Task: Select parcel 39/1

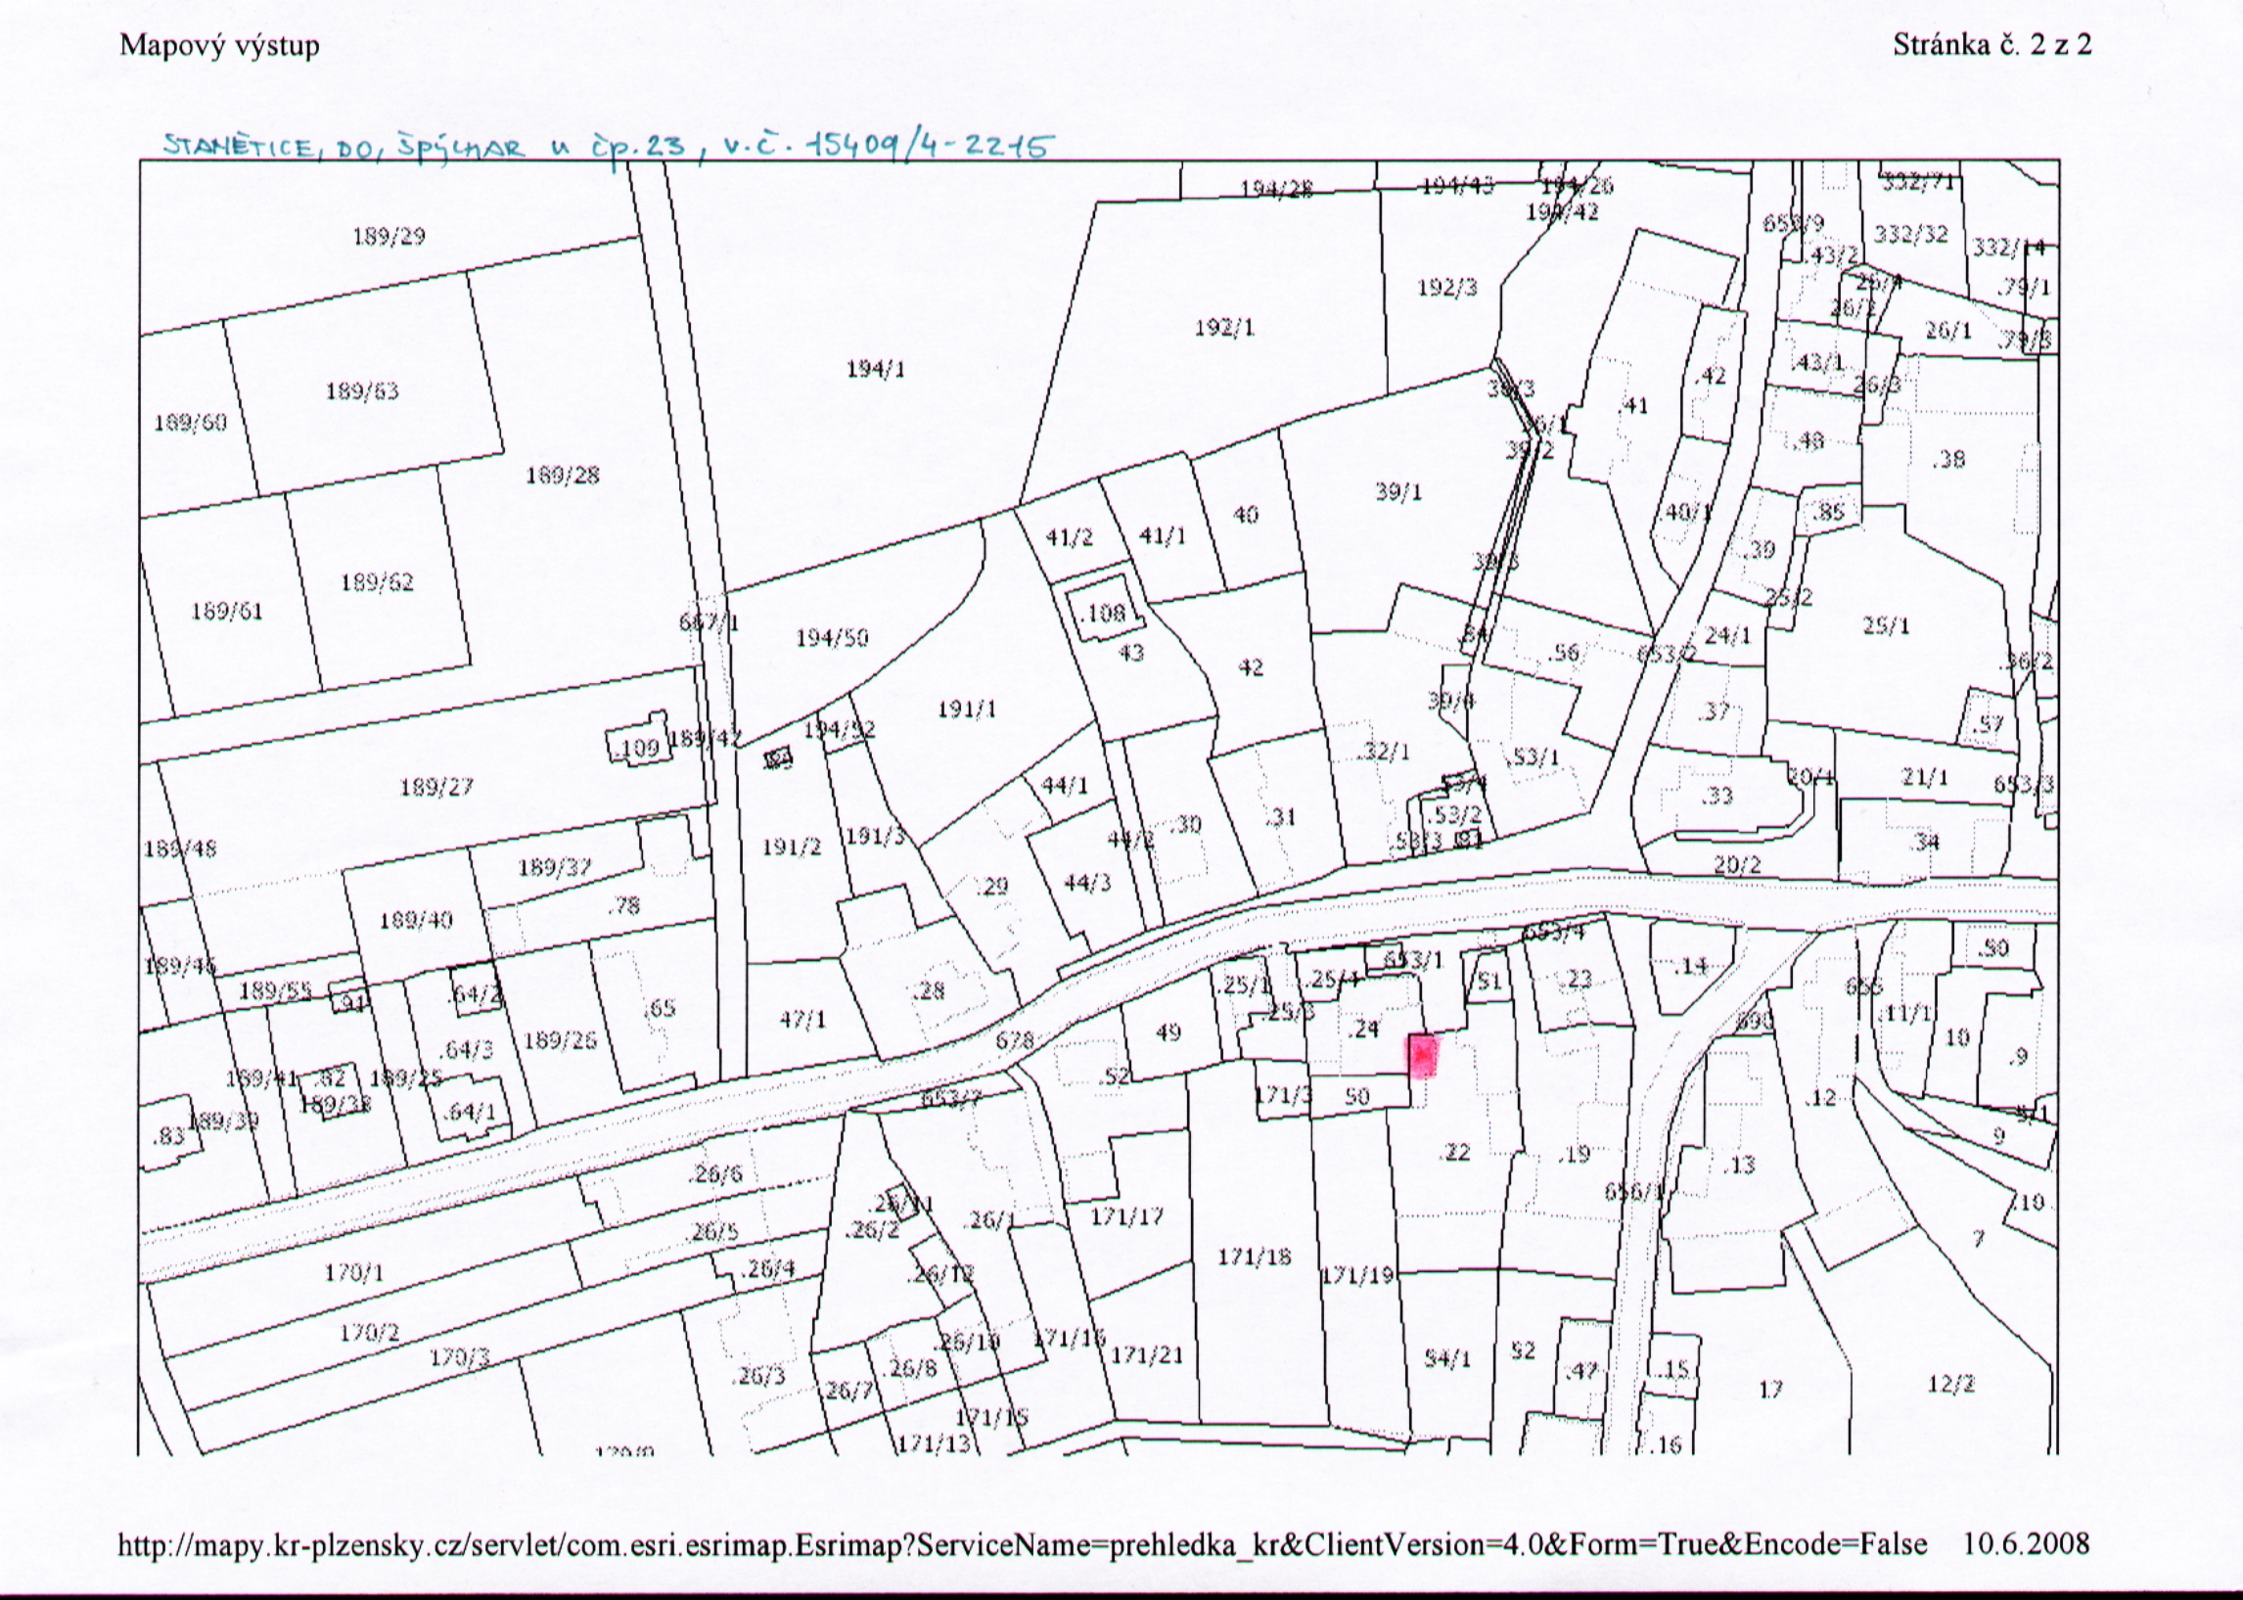Action: 1398,491
